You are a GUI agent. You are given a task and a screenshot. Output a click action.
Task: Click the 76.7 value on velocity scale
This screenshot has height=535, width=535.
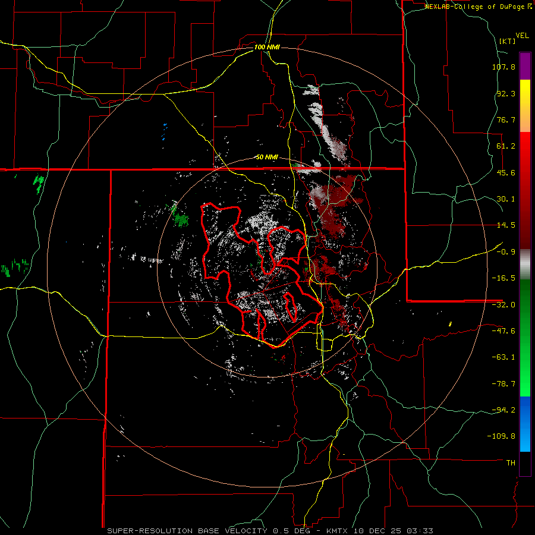(x=506, y=119)
